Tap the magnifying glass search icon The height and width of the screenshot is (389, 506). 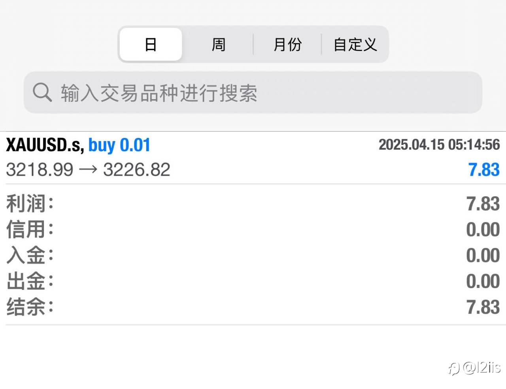click(x=42, y=92)
